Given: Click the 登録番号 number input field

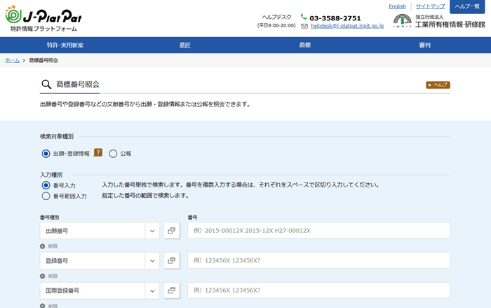Looking at the screenshot, I should 318,260.
